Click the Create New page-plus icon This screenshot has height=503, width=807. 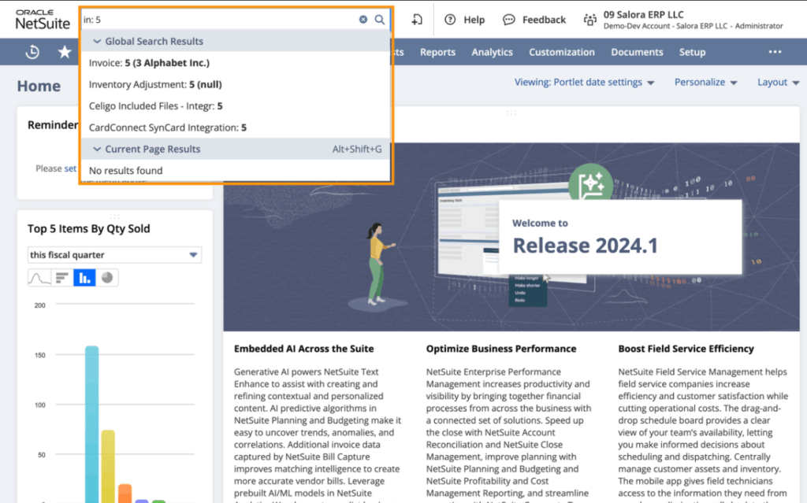pyautogui.click(x=417, y=20)
